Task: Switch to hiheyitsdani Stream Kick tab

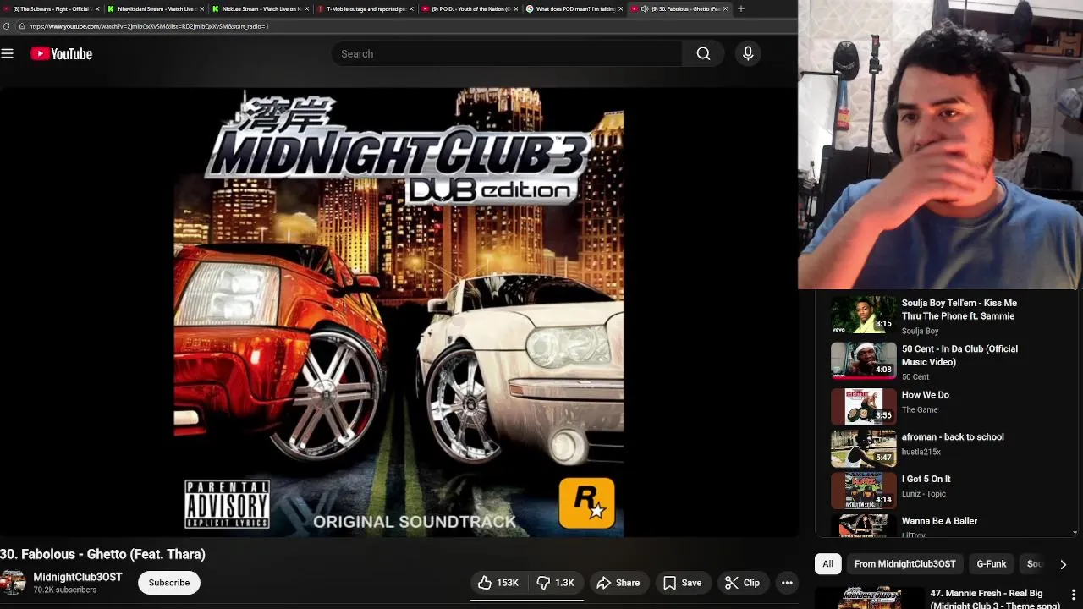Action: coord(155,8)
